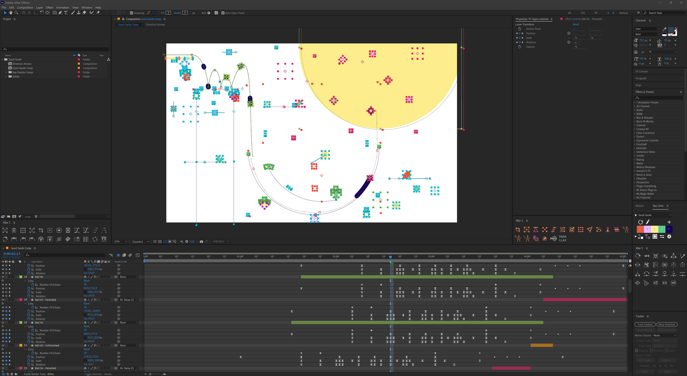Viewport: 687px width, 376px height.
Task: Open the Animation menu
Action: tap(63, 8)
